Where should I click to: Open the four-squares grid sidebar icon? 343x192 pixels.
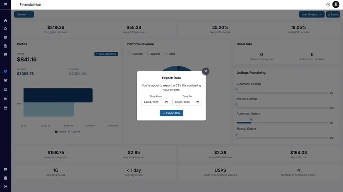[6, 90]
